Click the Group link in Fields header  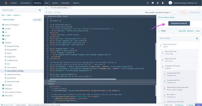(x=198, y=31)
